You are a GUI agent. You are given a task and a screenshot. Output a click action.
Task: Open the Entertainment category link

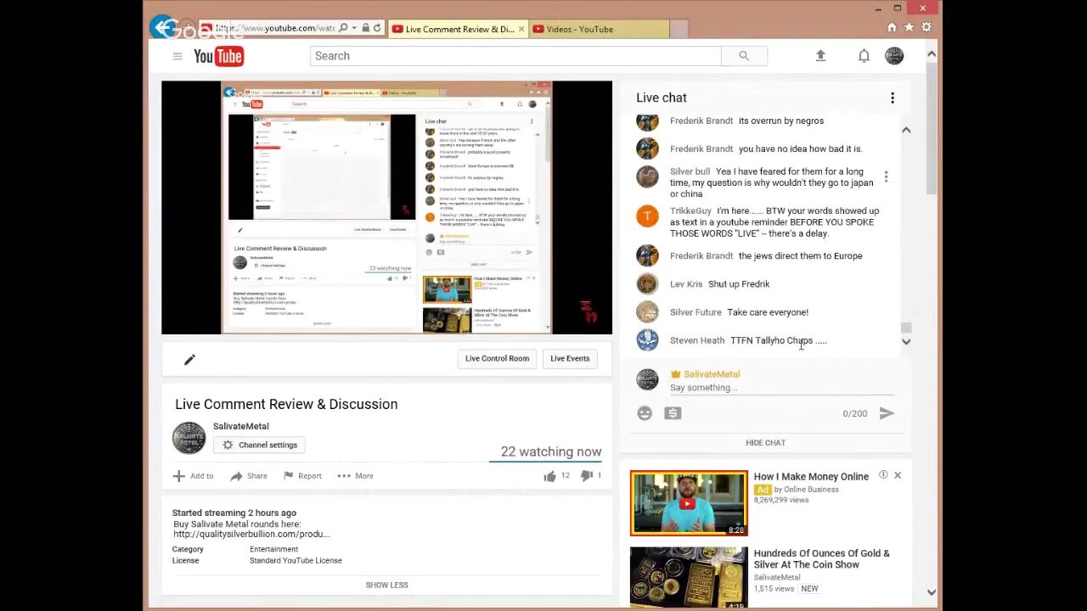click(x=273, y=549)
